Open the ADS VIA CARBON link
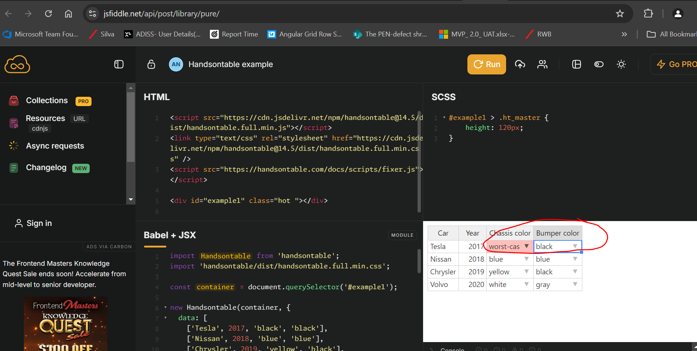The height and width of the screenshot is (351, 697). click(109, 246)
